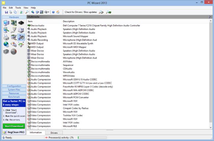
Task: Select the WaveAudio device multimedia row
Action: (118, 72)
